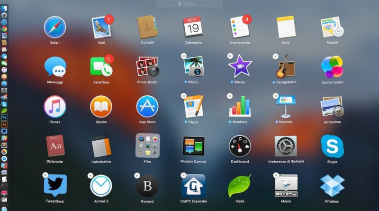Viewport: 379px width, 211px height.
Task: Launch Contatti app
Action: pyautogui.click(x=147, y=27)
